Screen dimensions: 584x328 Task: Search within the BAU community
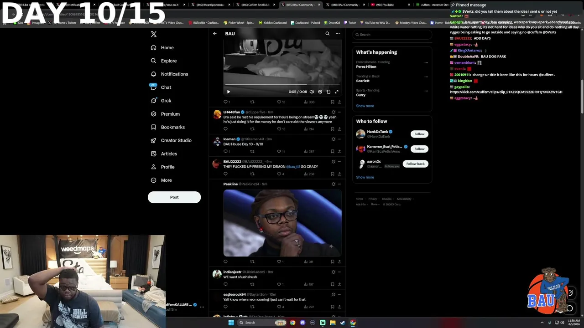[327, 34]
